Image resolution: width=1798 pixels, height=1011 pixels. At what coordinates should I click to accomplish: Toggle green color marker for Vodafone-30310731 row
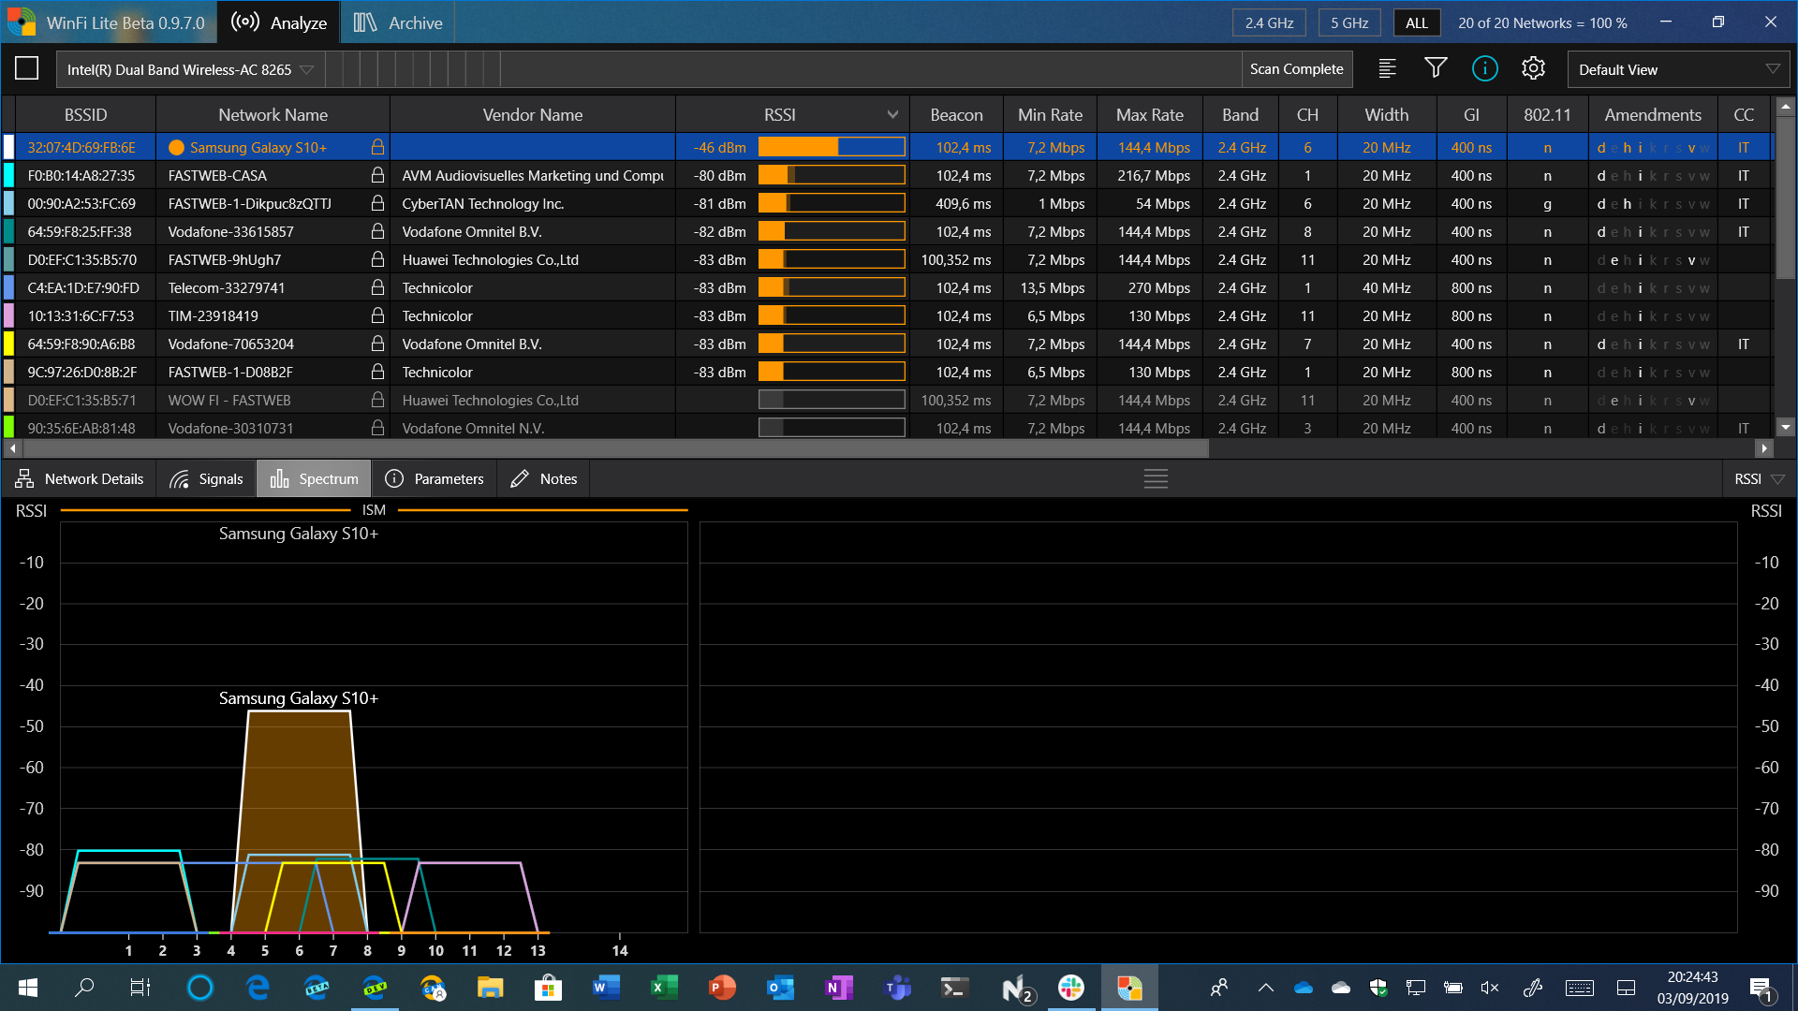(8, 427)
